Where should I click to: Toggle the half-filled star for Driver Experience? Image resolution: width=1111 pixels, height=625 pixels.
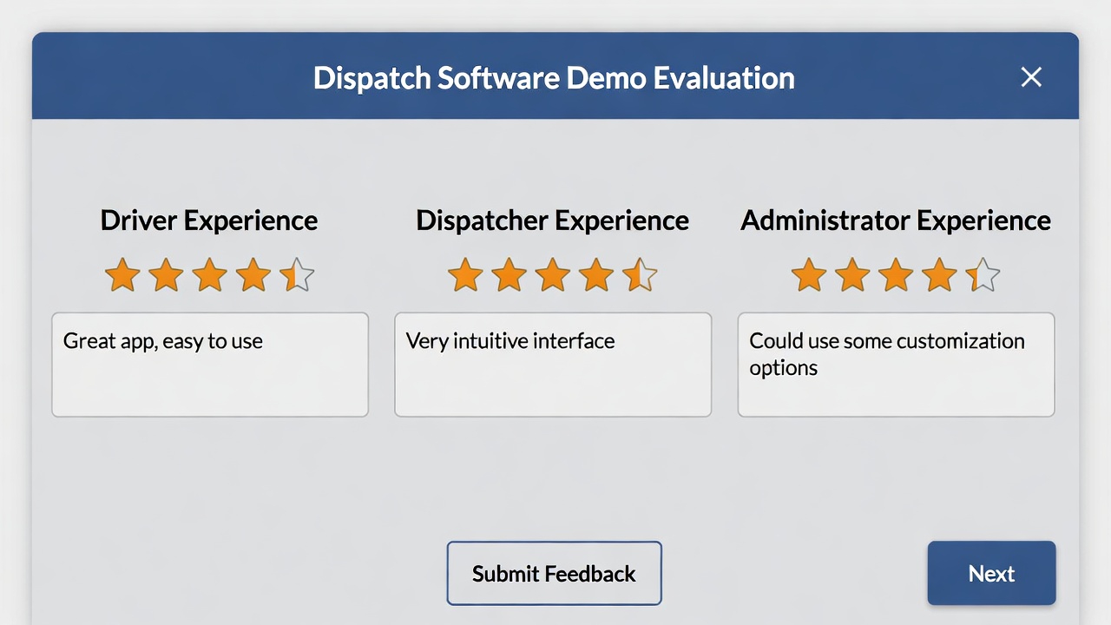point(297,275)
